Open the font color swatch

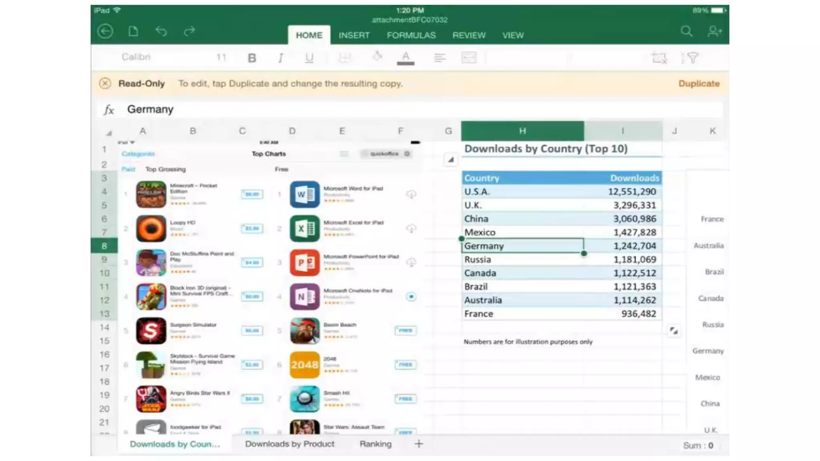click(x=406, y=58)
